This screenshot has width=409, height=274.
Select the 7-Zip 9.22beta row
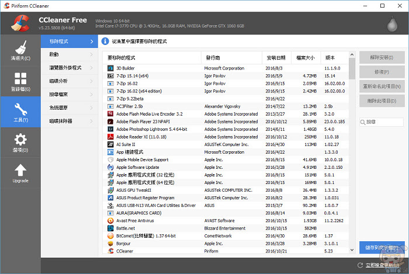(226, 99)
